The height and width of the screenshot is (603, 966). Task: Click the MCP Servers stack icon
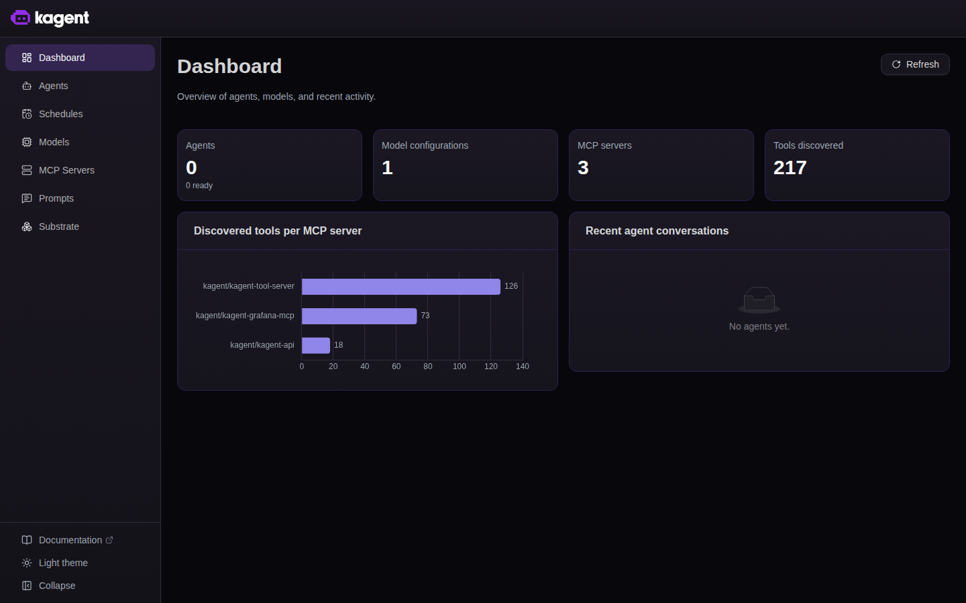(x=27, y=170)
